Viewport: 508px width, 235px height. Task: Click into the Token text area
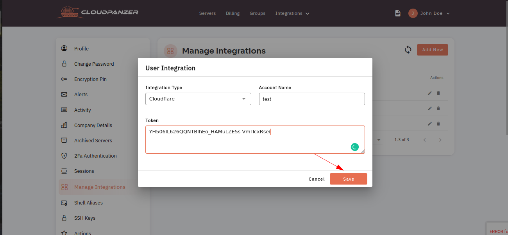point(255,140)
